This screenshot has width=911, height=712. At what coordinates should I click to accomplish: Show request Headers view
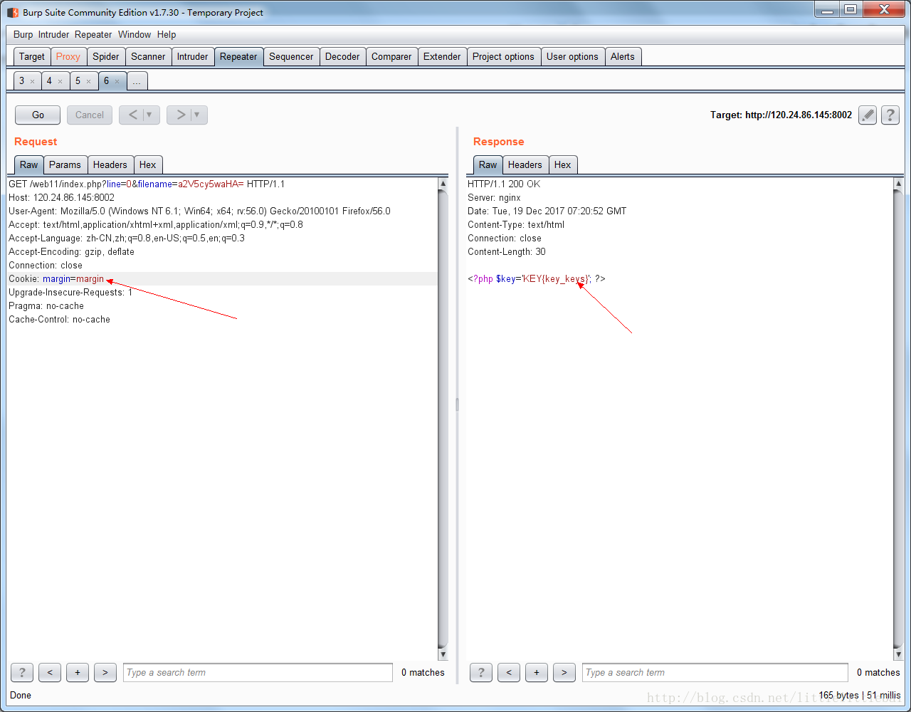(x=110, y=164)
